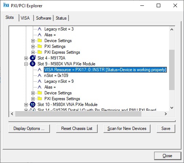Open the Status tab
This screenshot has width=184, height=163.
click(61, 18)
